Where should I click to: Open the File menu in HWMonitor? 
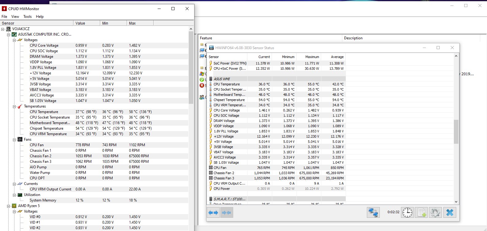coord(4,17)
